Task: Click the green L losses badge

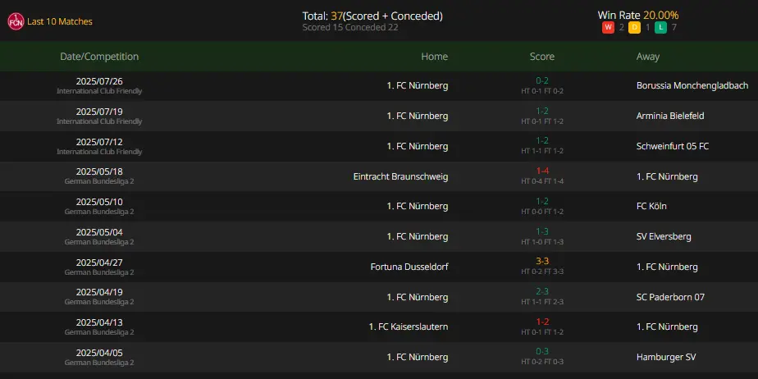Action: 660,28
